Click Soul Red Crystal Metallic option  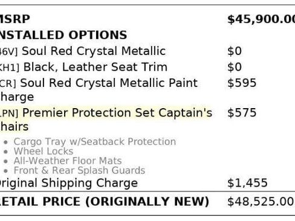pyautogui.click(x=94, y=51)
